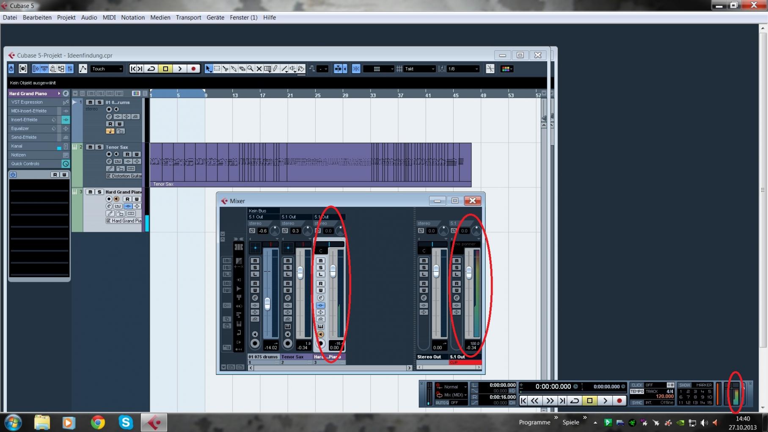This screenshot has width=768, height=432.
Task: Click the 01 075 drums mixer volume fader
Action: [x=267, y=304]
